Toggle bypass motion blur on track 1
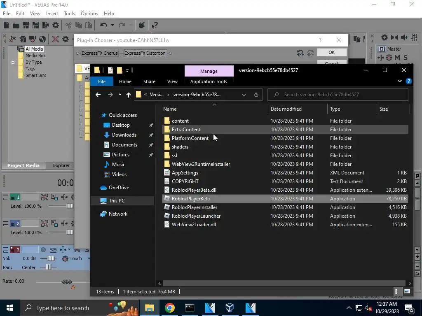422x316 pixels. point(45,197)
